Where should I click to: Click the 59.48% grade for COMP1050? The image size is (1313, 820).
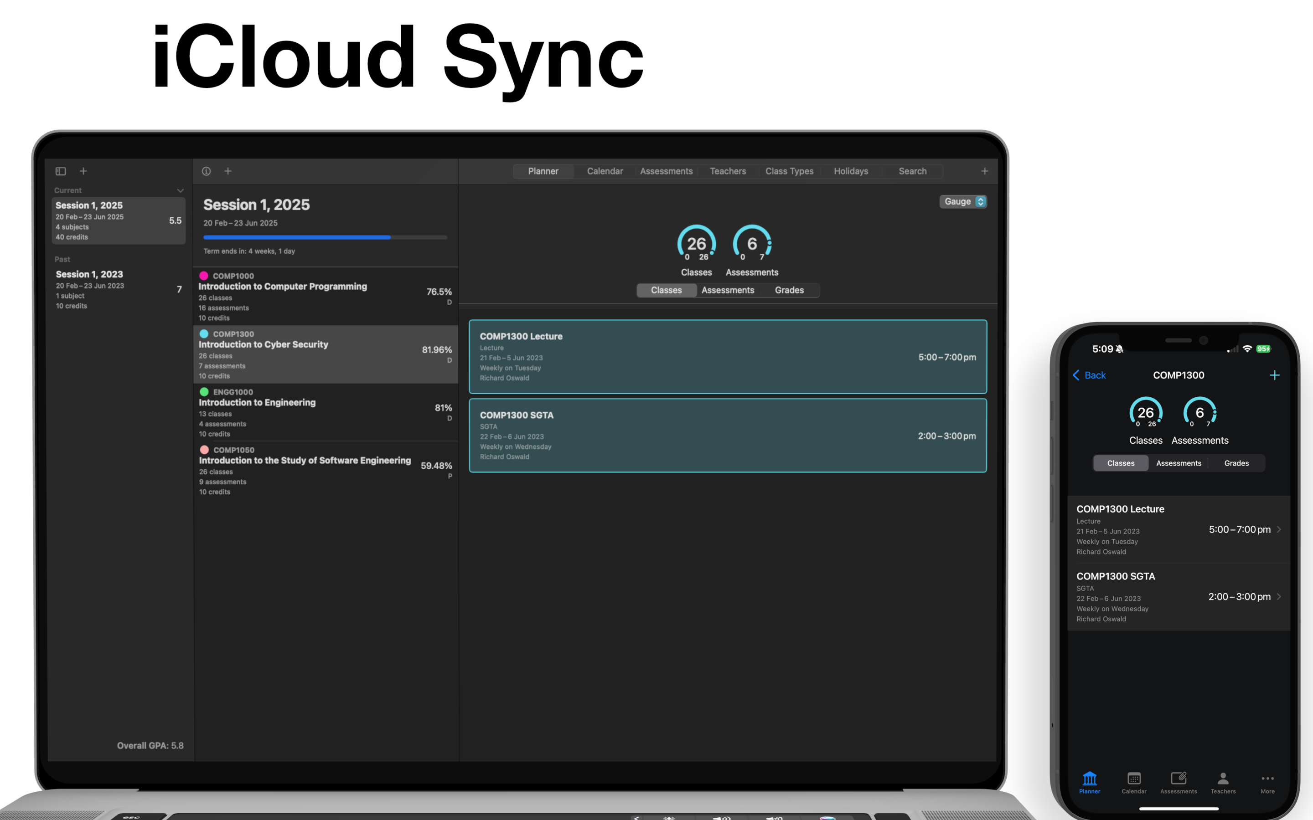(x=436, y=466)
